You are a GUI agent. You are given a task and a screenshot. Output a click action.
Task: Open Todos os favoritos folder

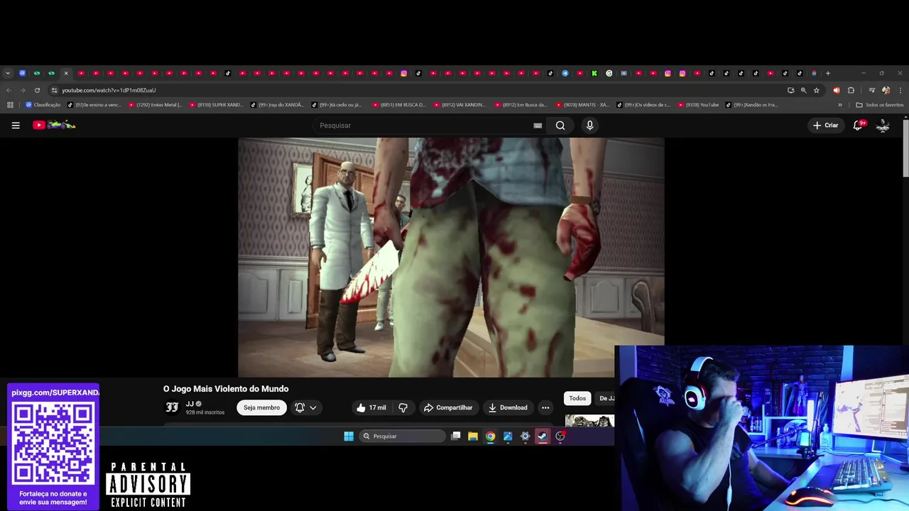click(x=880, y=105)
